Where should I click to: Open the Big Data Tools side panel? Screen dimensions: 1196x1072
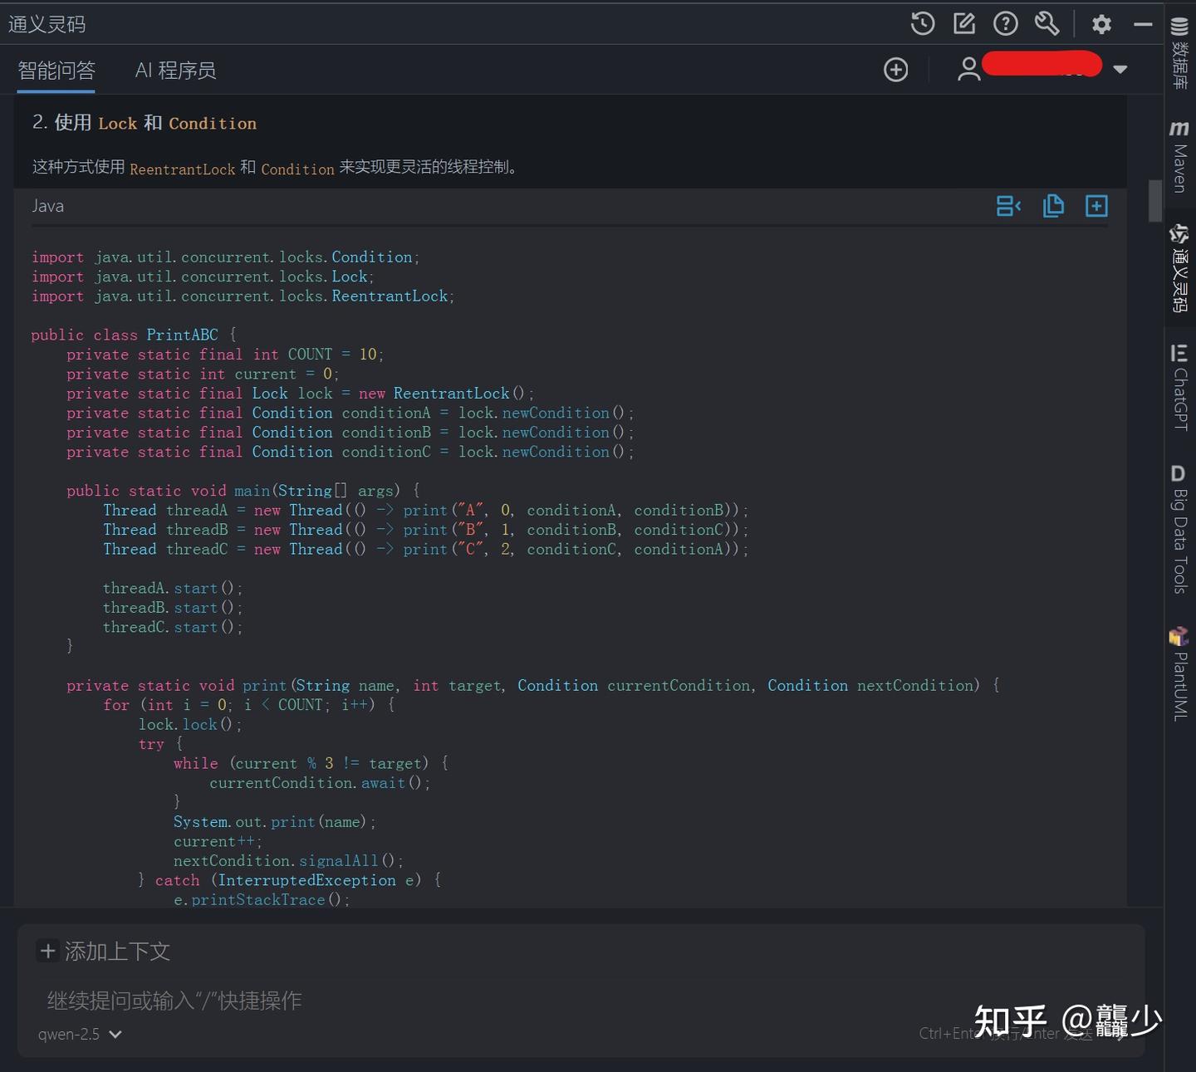coord(1179,530)
